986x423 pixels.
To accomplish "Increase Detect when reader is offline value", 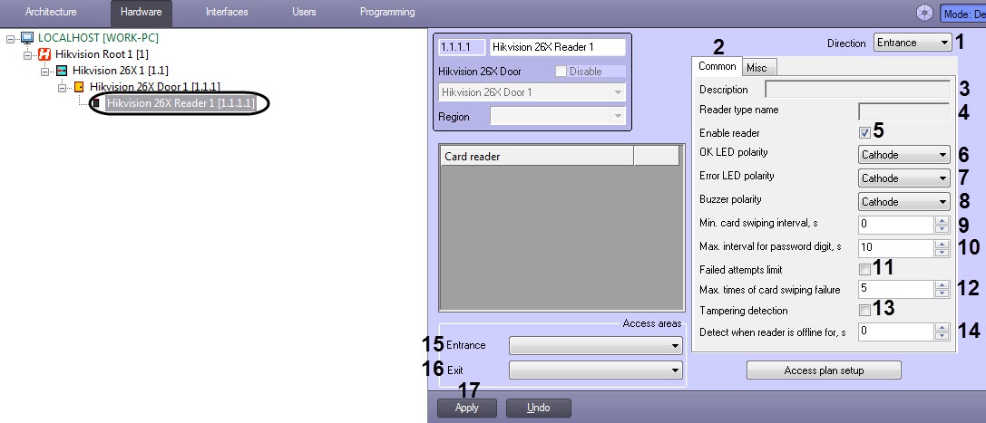I will pyautogui.click(x=942, y=327).
